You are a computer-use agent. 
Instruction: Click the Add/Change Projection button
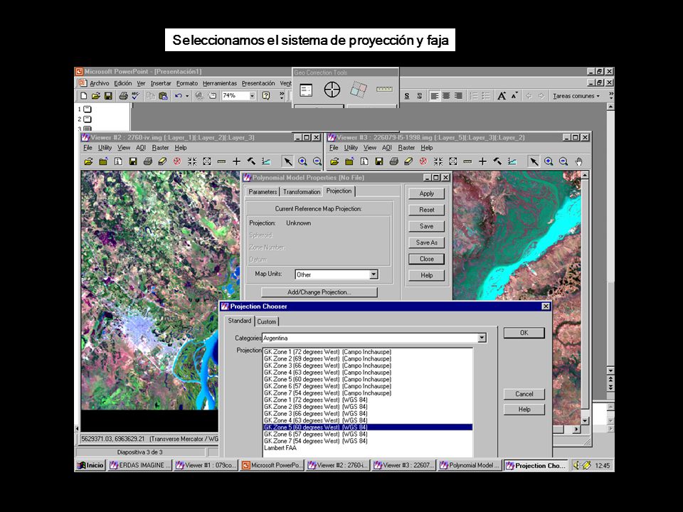point(319,292)
